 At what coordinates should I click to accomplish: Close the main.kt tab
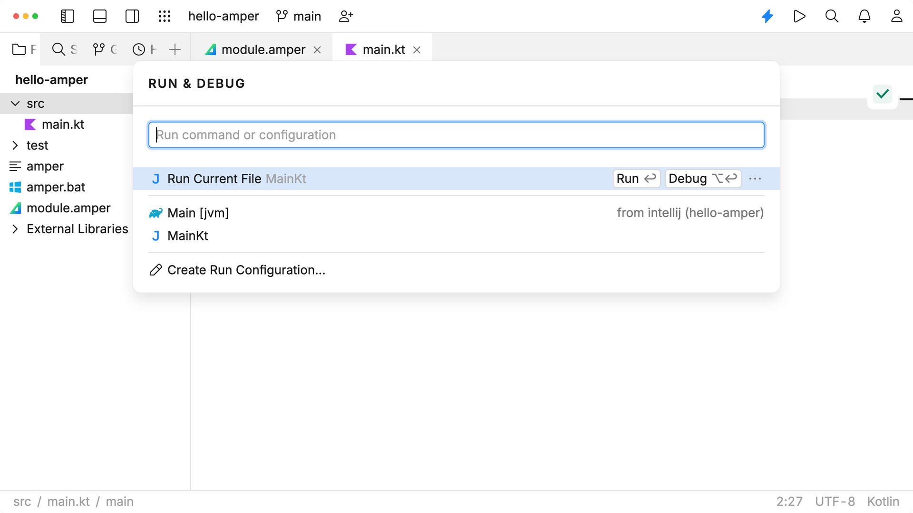click(417, 50)
